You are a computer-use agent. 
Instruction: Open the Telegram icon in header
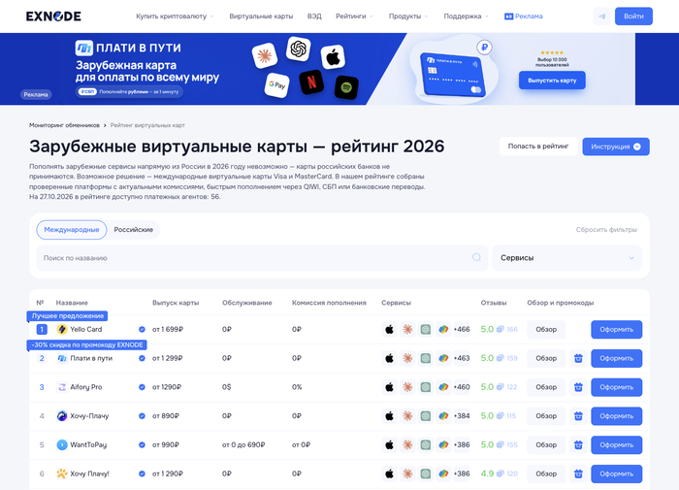pos(602,16)
